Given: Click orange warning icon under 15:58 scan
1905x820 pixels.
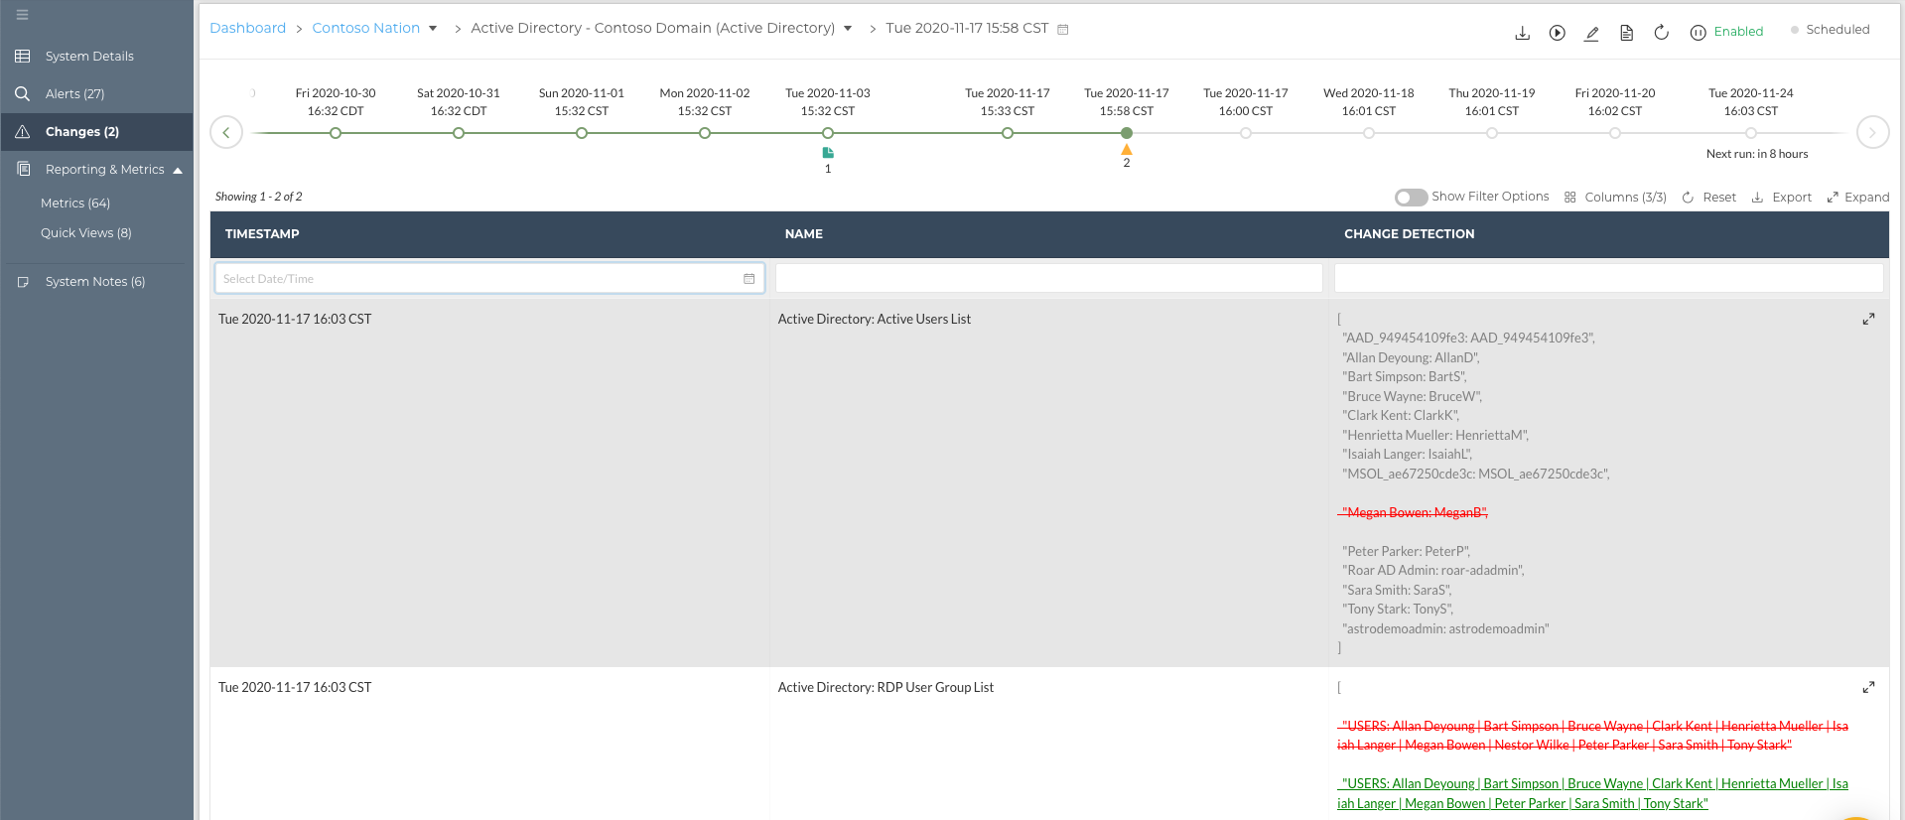Looking at the screenshot, I should click(1127, 150).
